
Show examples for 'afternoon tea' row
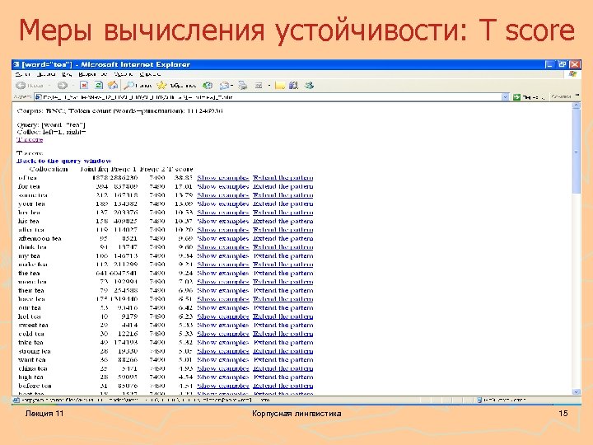click(x=222, y=238)
